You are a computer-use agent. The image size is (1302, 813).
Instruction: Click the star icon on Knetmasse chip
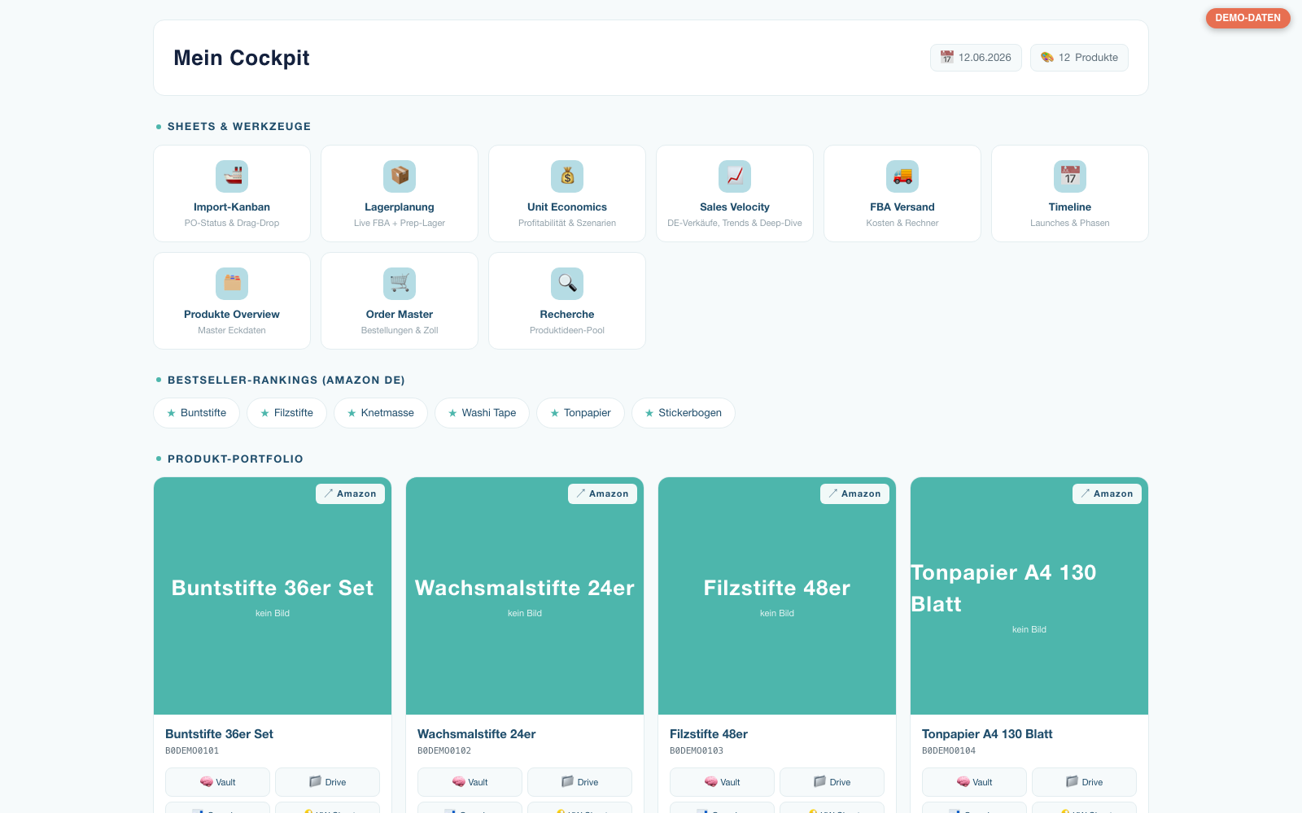(x=352, y=413)
